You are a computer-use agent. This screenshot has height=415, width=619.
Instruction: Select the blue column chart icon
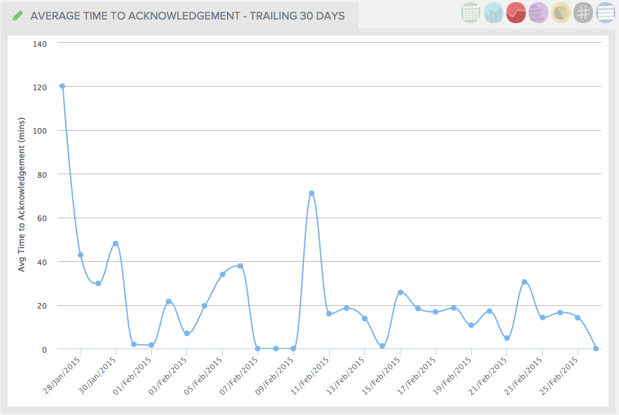point(493,13)
